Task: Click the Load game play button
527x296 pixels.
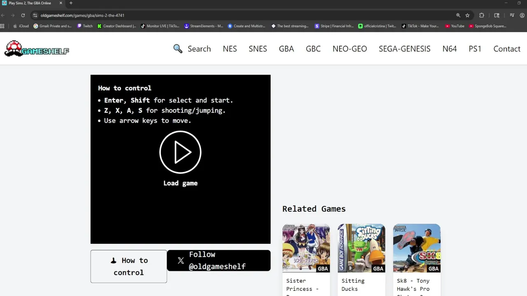Action: (180, 152)
